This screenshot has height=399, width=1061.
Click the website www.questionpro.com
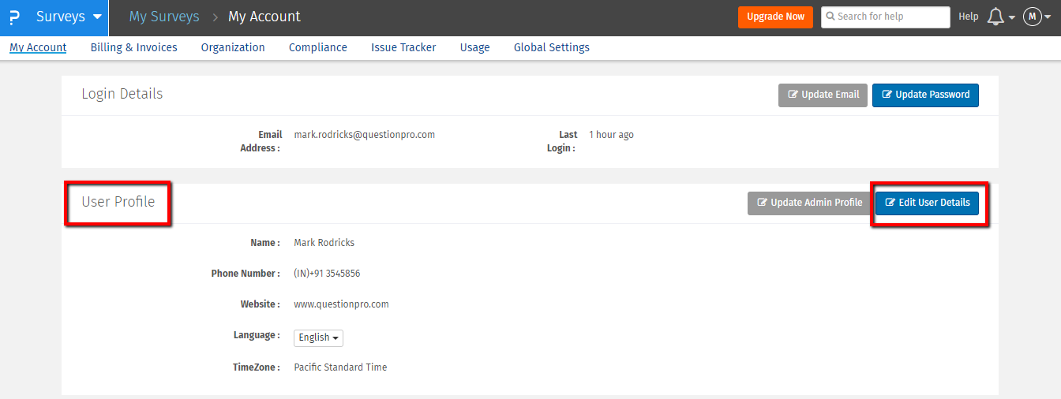(341, 304)
